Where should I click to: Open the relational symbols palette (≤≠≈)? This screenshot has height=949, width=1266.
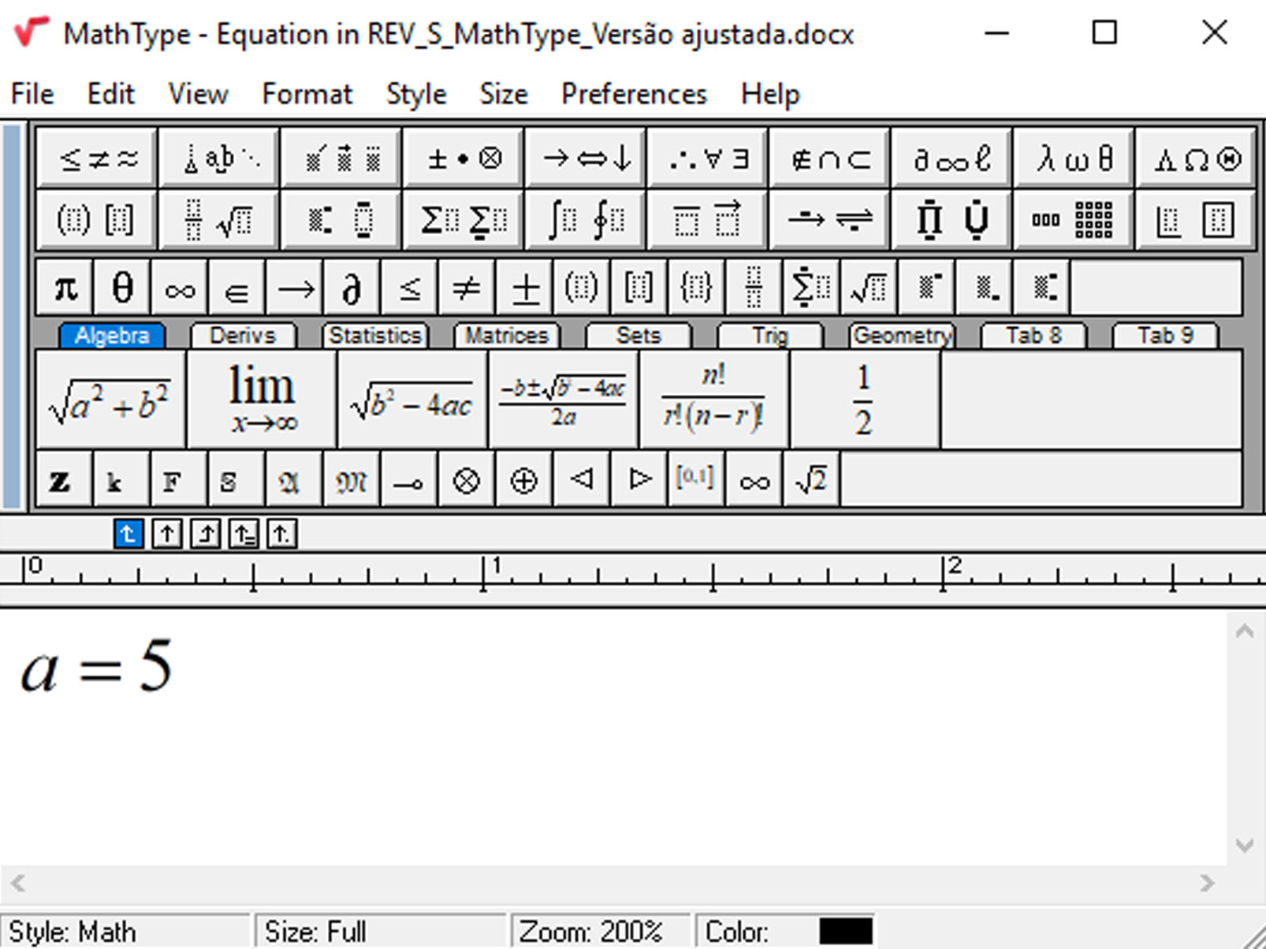click(x=97, y=158)
